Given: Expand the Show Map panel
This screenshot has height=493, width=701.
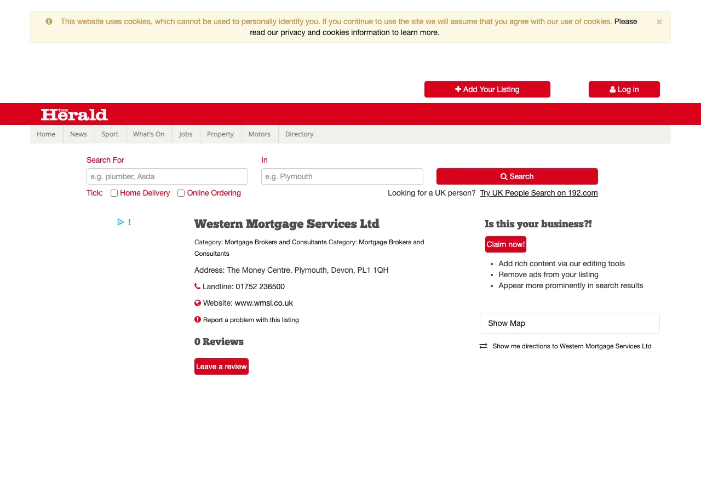Looking at the screenshot, I should coord(570,323).
